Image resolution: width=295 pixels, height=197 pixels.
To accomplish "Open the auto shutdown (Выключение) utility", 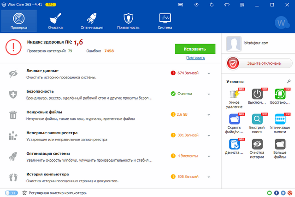I will (x=258, y=98).
